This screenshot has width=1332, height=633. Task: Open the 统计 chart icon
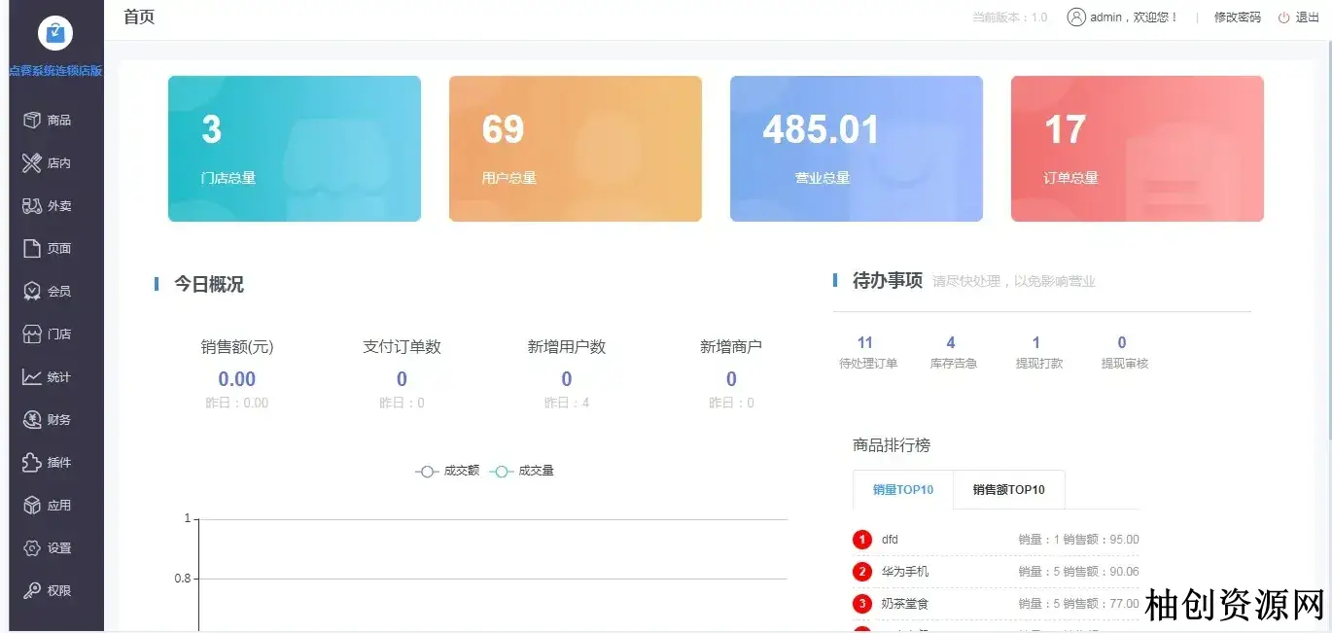click(32, 377)
